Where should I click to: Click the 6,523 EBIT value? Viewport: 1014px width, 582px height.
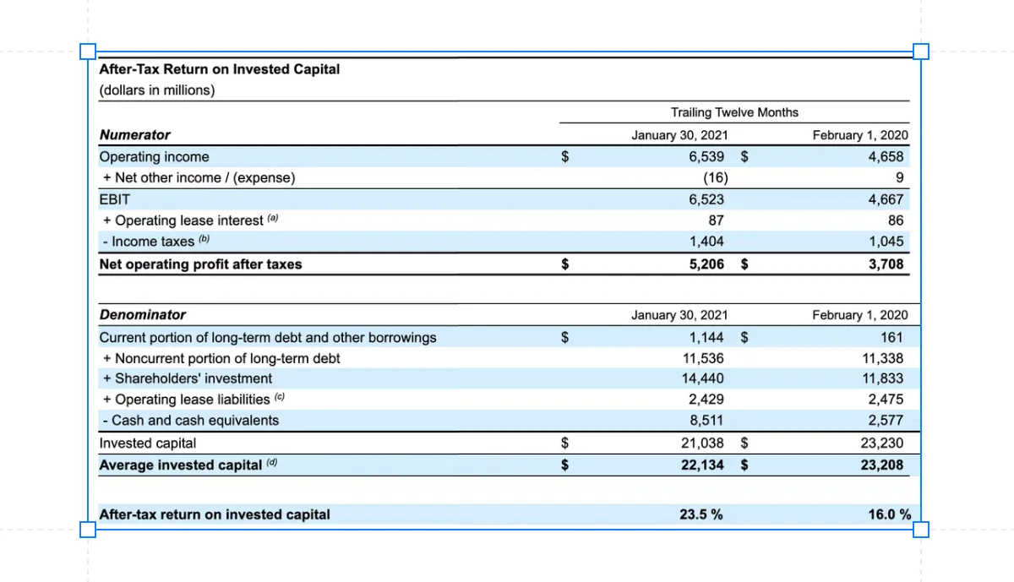pos(706,200)
